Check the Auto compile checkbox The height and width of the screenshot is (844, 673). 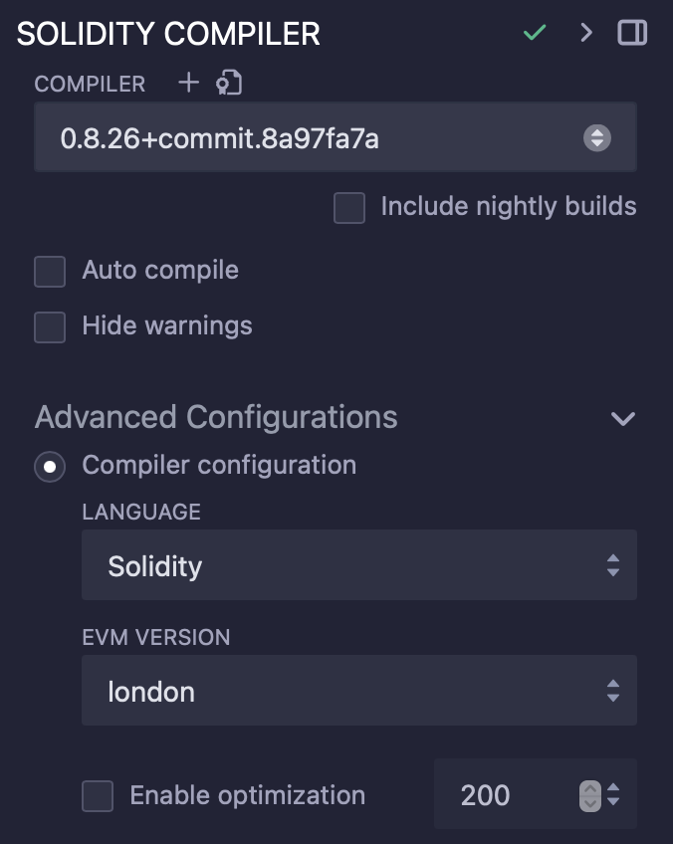(50, 271)
